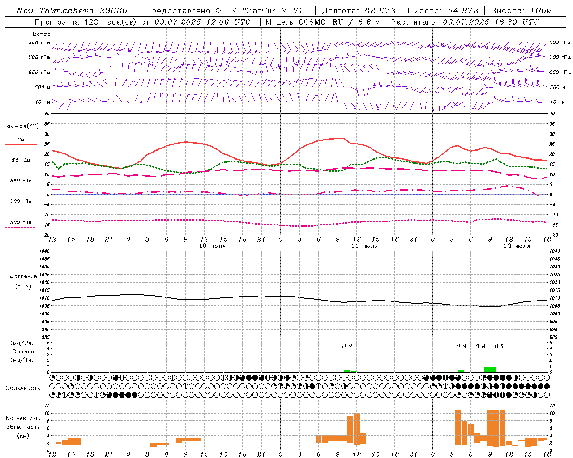Select the Широта: 54.973 value
The width and height of the screenshot is (573, 458).
[443, 11]
